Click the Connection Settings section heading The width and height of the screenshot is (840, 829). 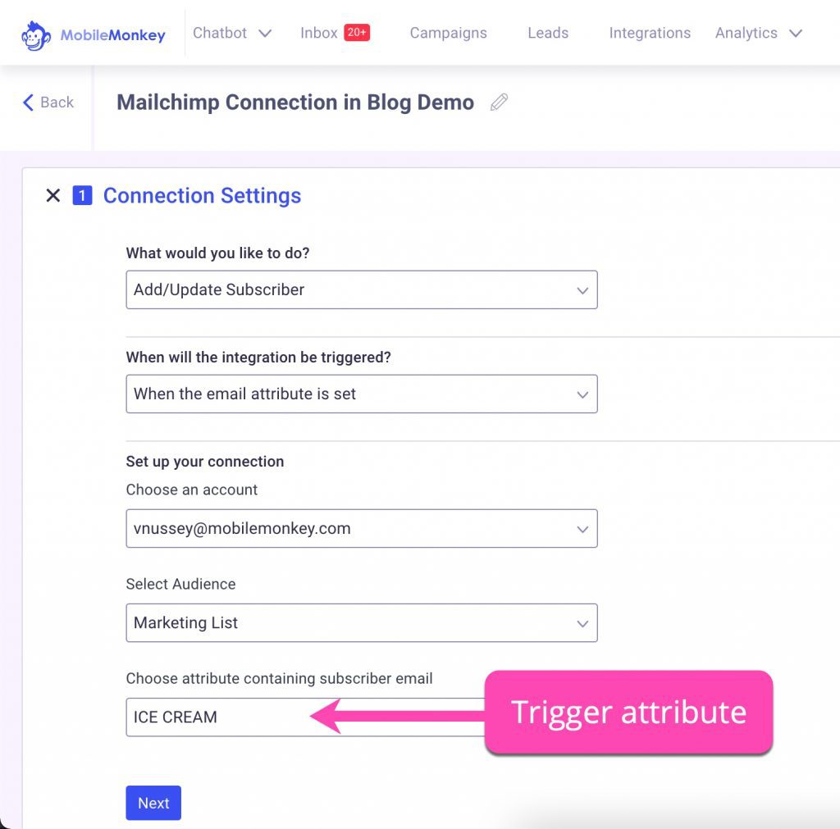point(202,195)
